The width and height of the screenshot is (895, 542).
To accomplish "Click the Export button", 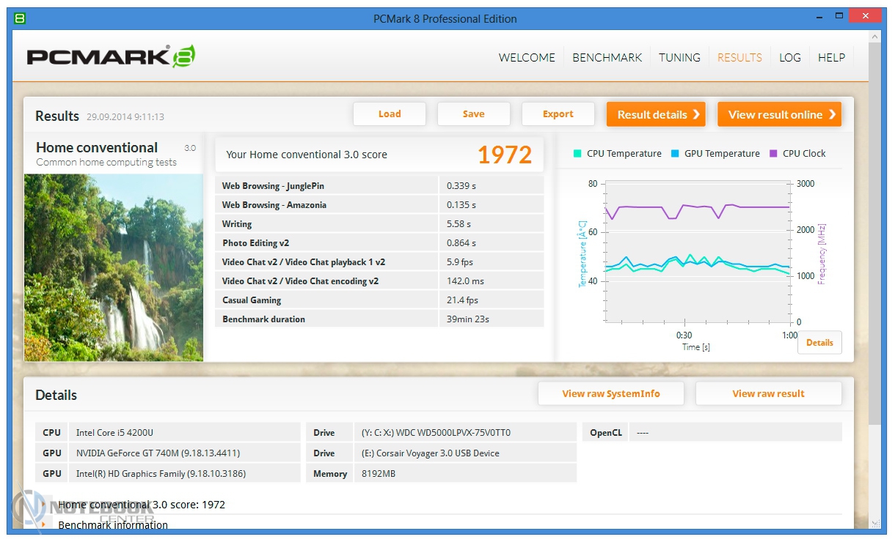I will pyautogui.click(x=558, y=114).
